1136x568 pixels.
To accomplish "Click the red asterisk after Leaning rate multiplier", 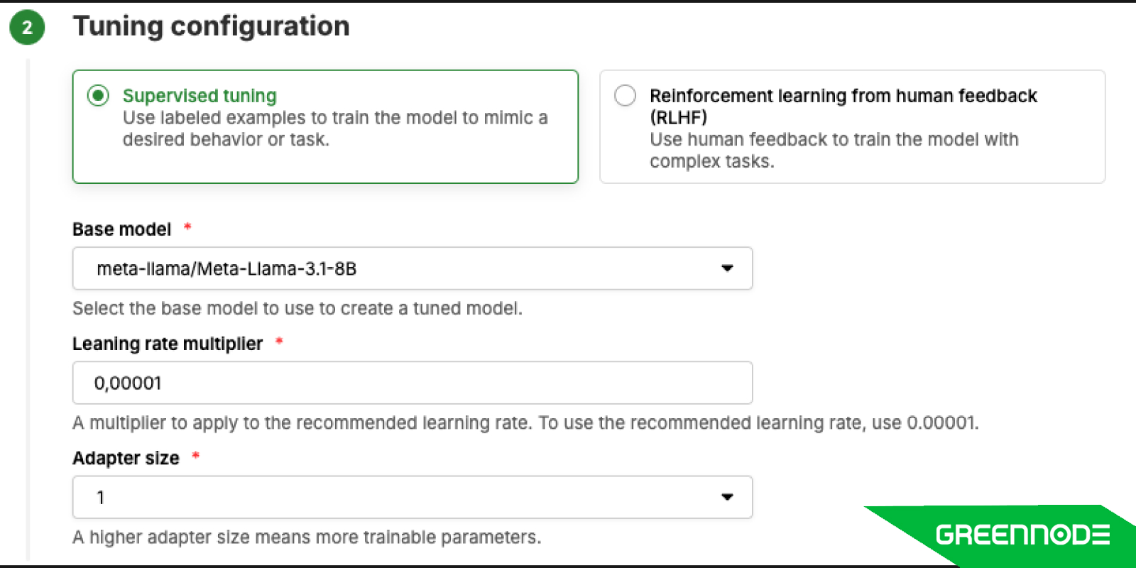I will click(279, 342).
